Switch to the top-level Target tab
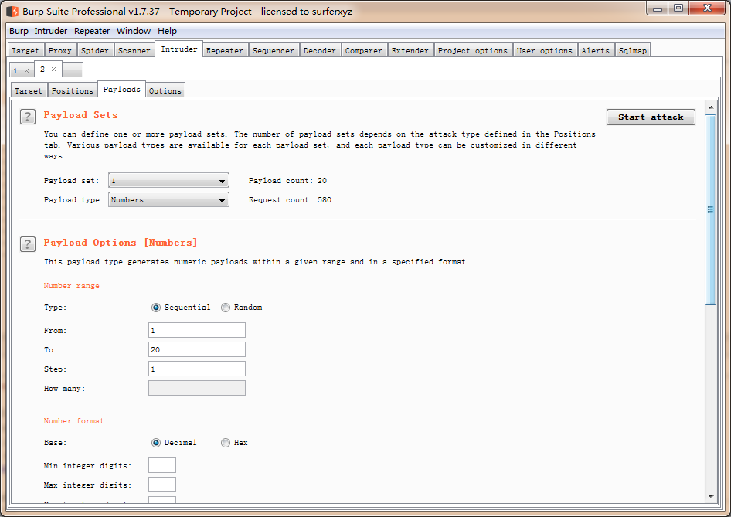Image resolution: width=731 pixels, height=517 pixels. [25, 50]
